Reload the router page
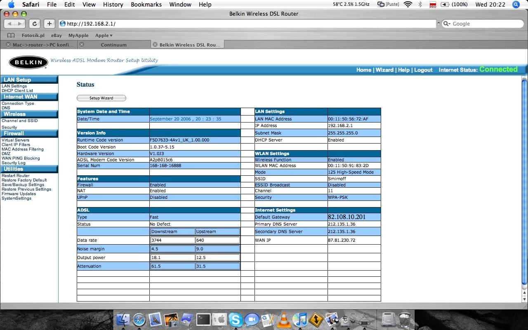Viewport: 528px width, 330px height. coord(35,24)
